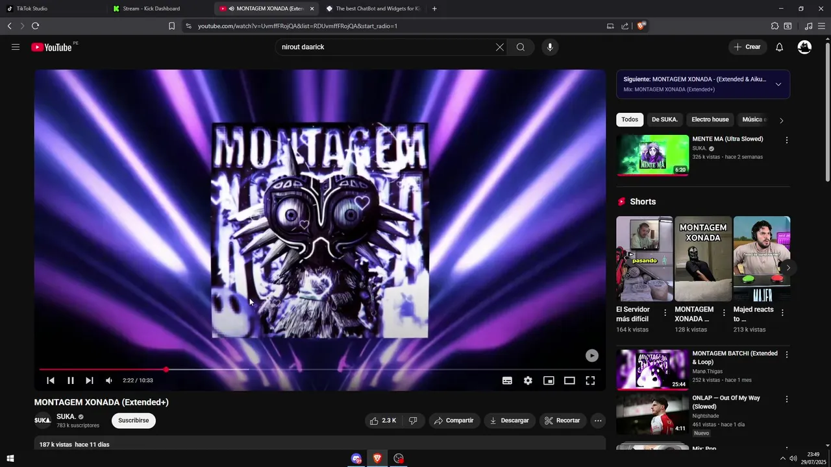
Task: Switch to the miniplayer
Action: click(x=549, y=381)
